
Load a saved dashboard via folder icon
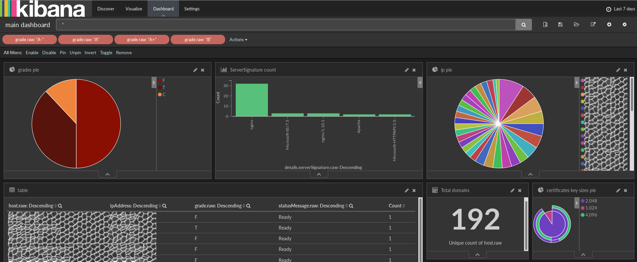click(576, 24)
